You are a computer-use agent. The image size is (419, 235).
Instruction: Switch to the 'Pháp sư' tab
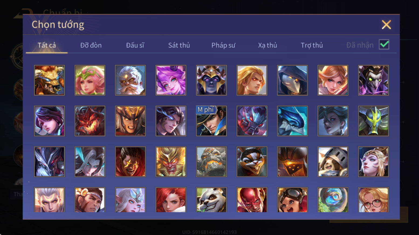click(223, 45)
